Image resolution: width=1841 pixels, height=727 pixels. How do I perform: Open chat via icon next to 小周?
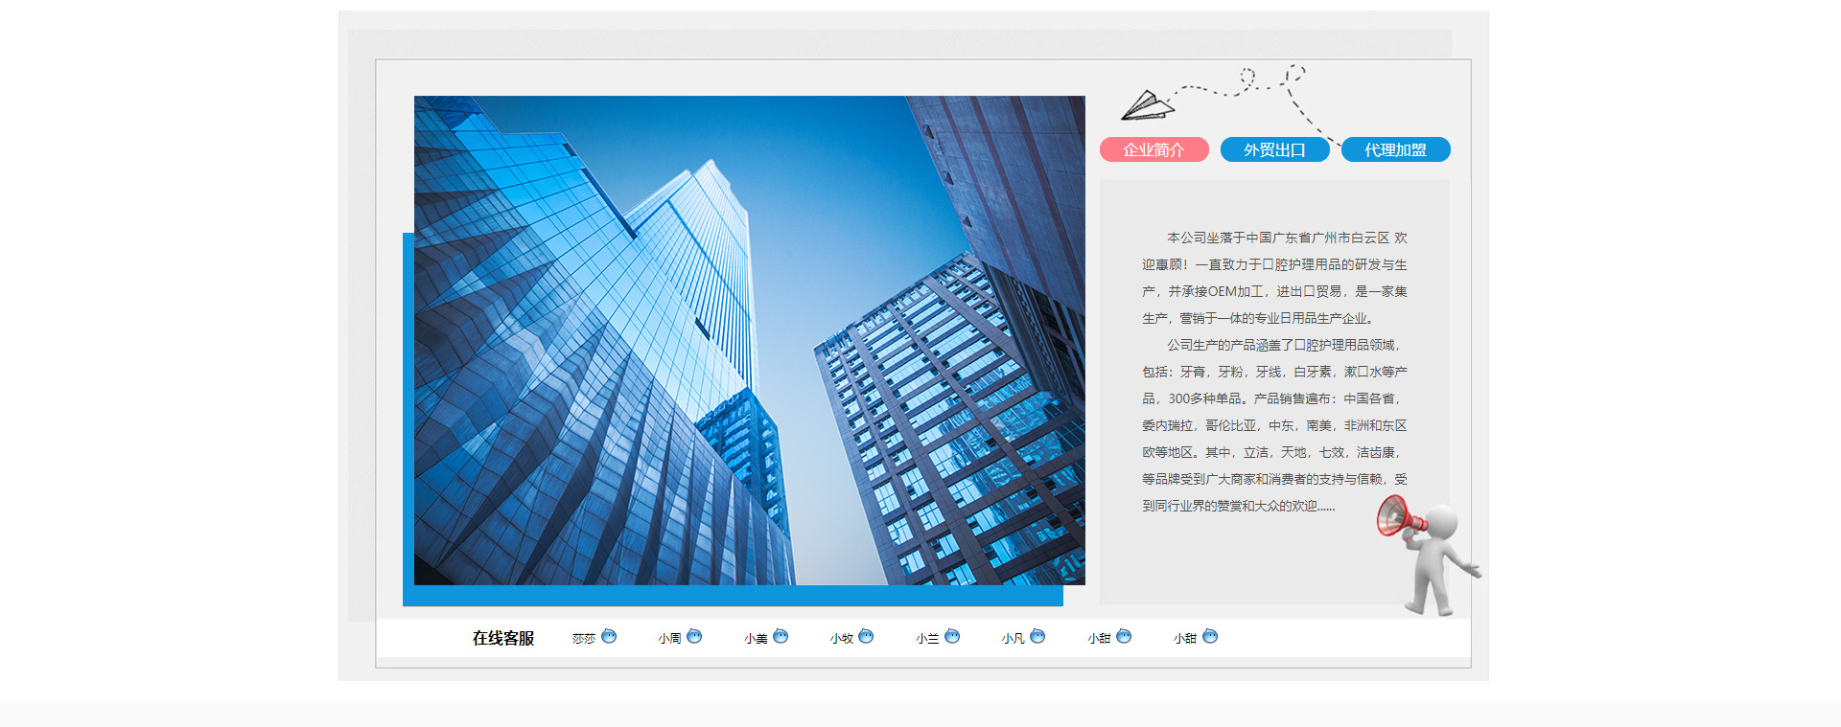pos(694,637)
